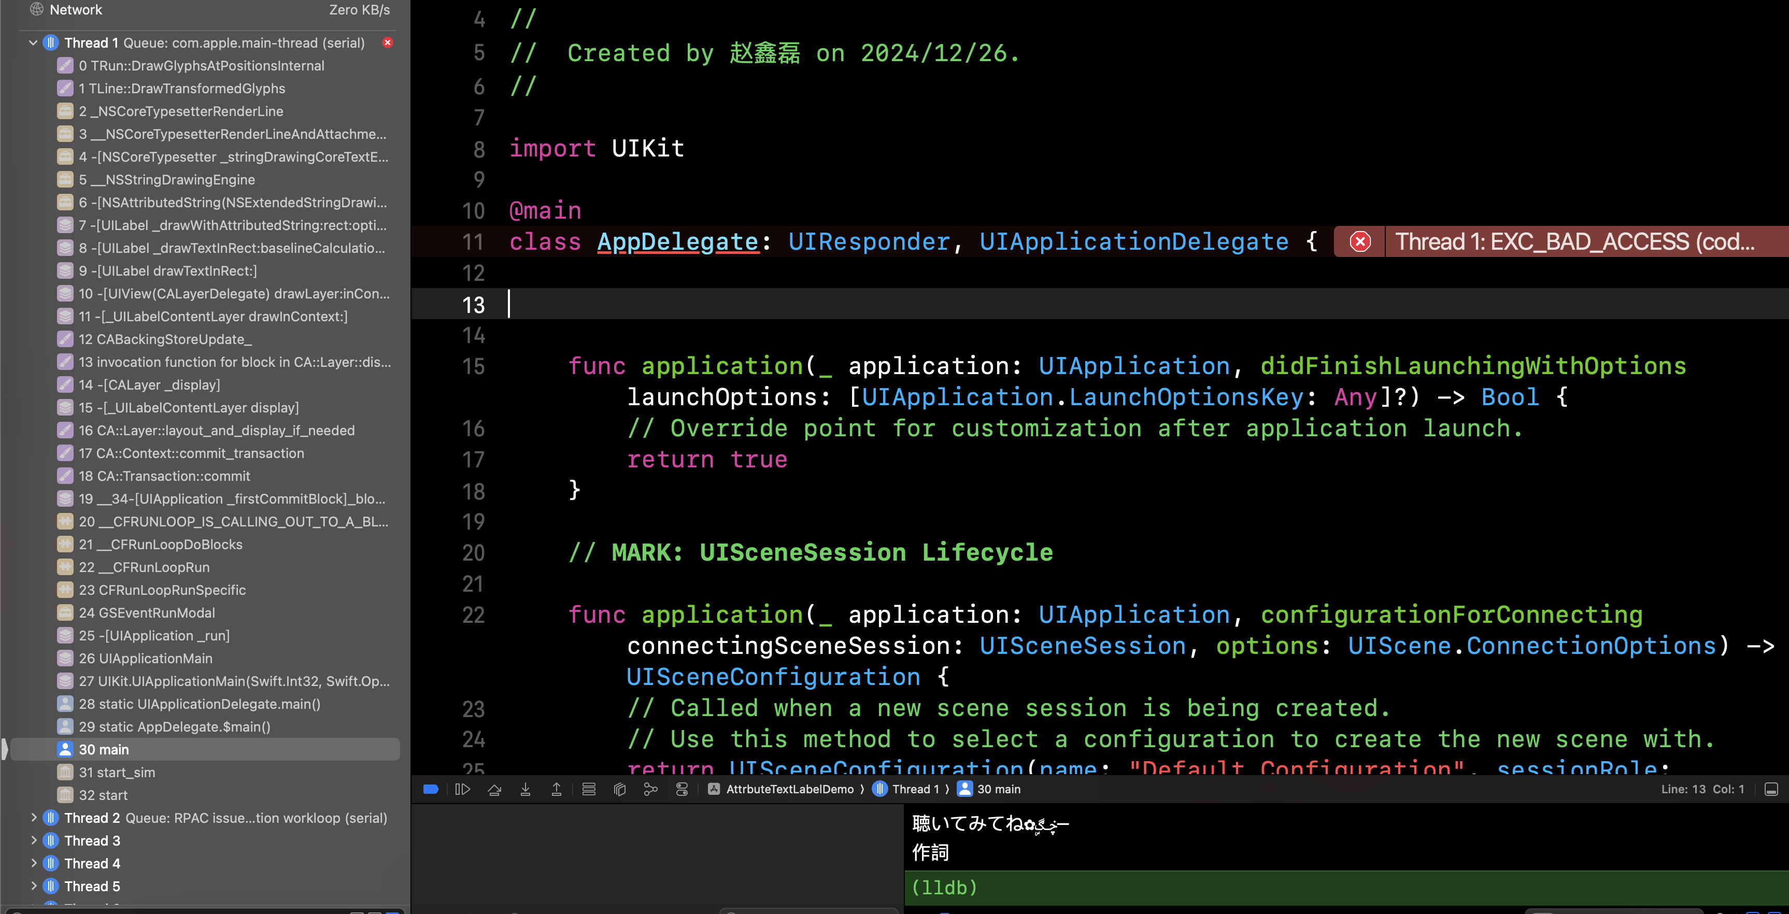This screenshot has height=914, width=1789.
Task: Expand Thread 2 in debug navigator
Action: click(x=33, y=818)
